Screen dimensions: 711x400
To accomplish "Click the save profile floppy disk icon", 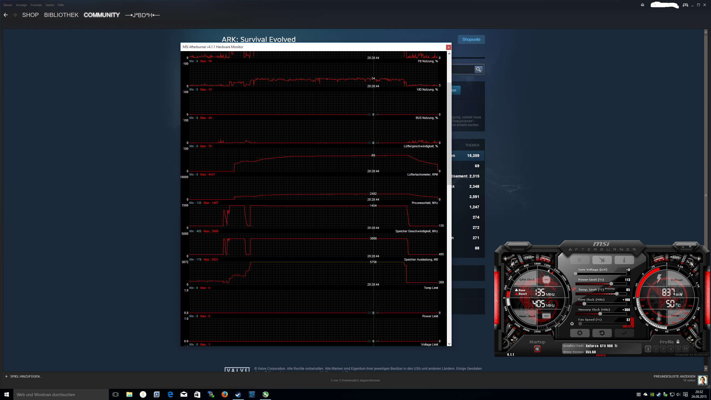I will pos(685,349).
